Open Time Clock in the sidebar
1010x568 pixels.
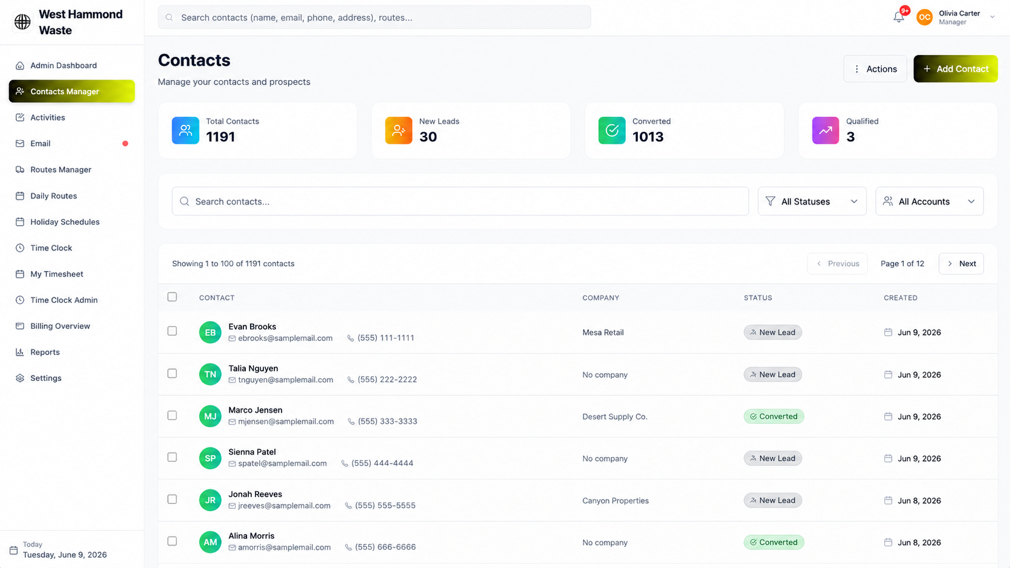[72, 248]
